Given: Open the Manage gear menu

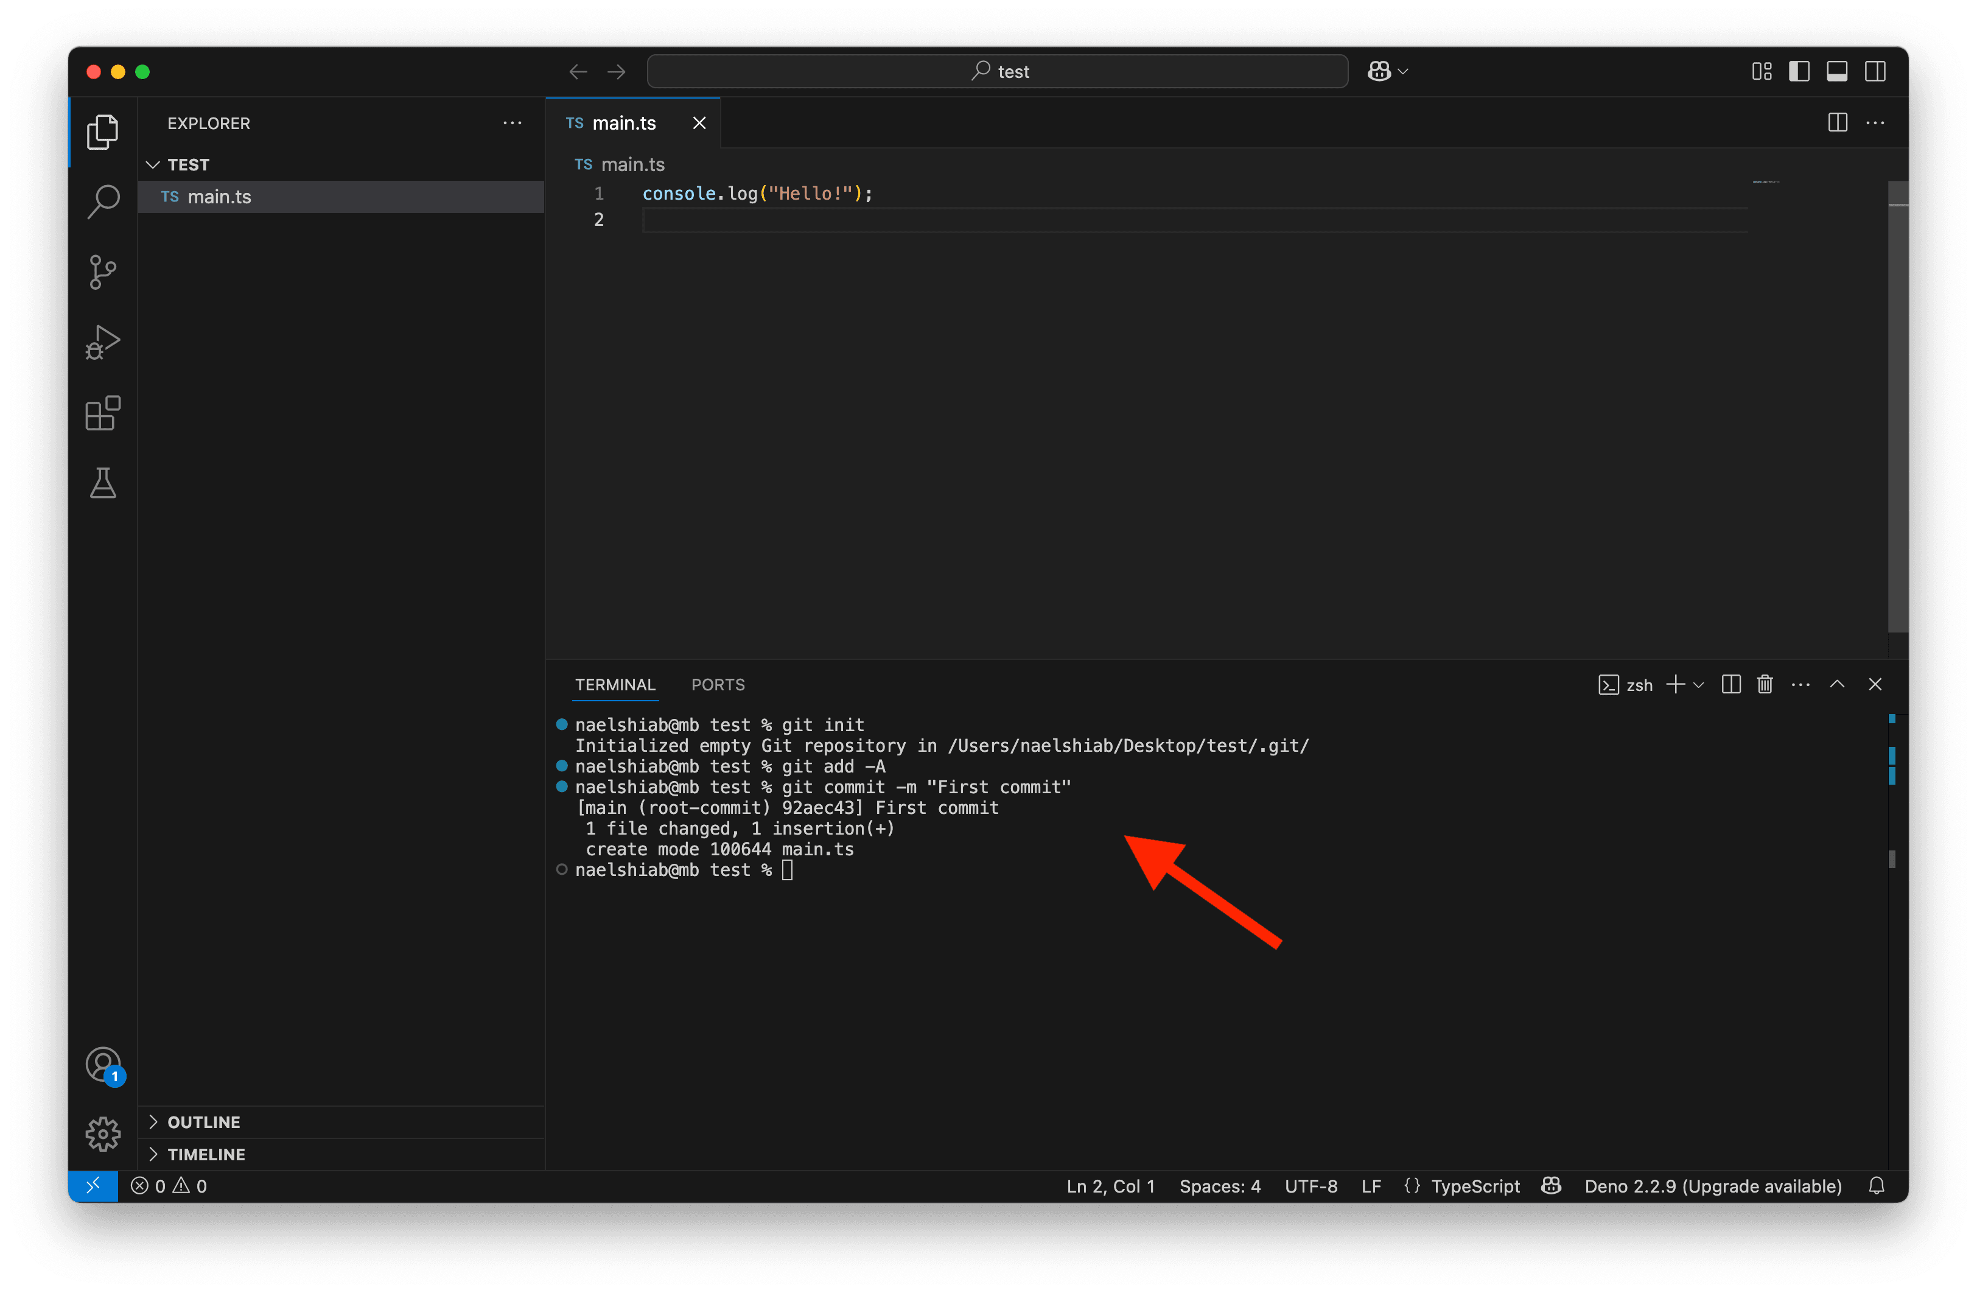Looking at the screenshot, I should click(x=103, y=1134).
